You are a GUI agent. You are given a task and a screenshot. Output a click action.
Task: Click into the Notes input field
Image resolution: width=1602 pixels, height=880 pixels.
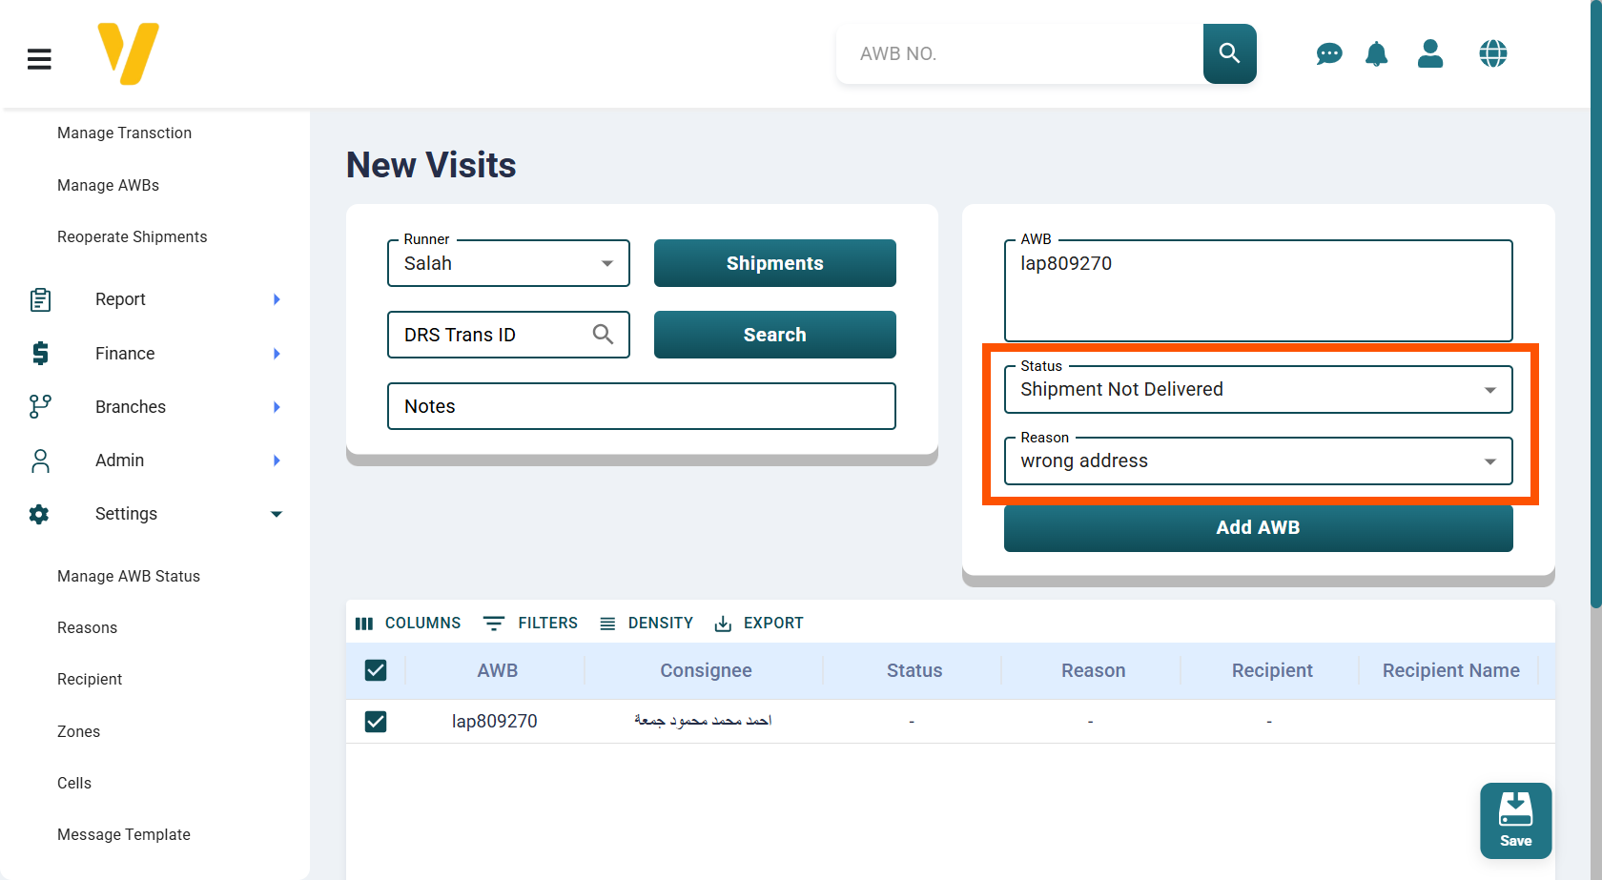(x=641, y=406)
